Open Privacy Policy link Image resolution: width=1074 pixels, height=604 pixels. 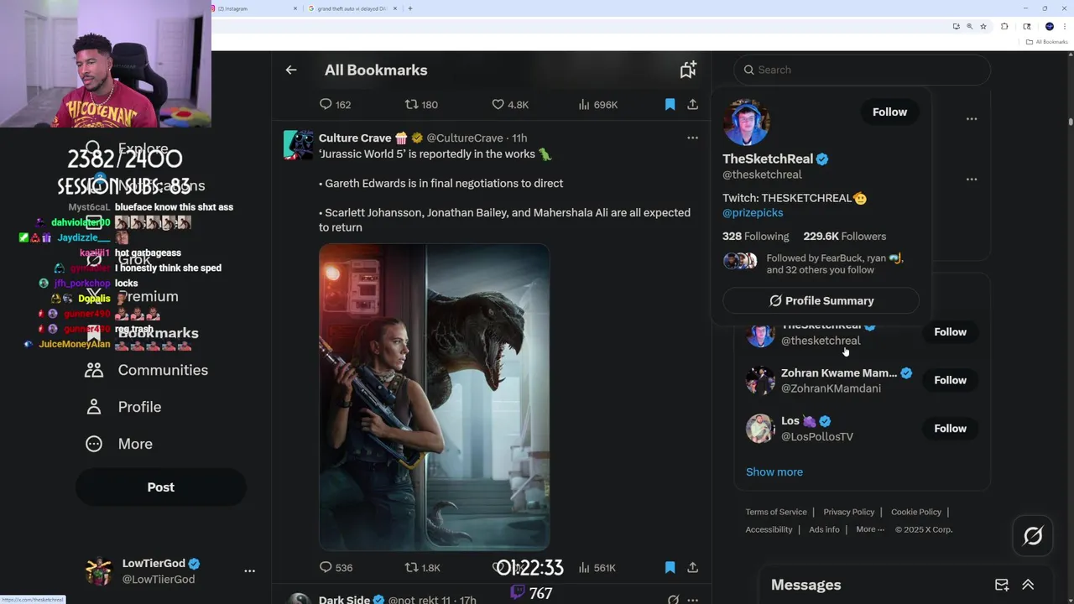click(849, 512)
